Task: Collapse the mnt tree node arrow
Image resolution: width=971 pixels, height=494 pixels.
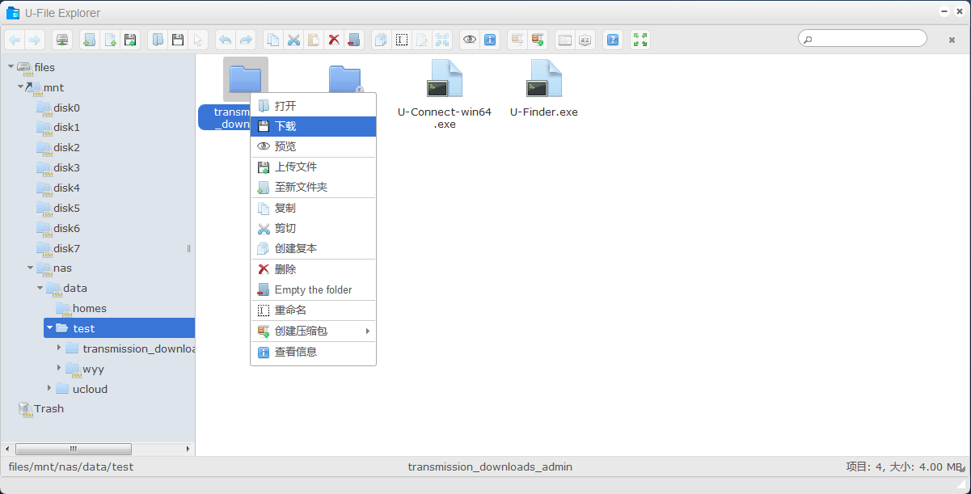Action: point(21,87)
